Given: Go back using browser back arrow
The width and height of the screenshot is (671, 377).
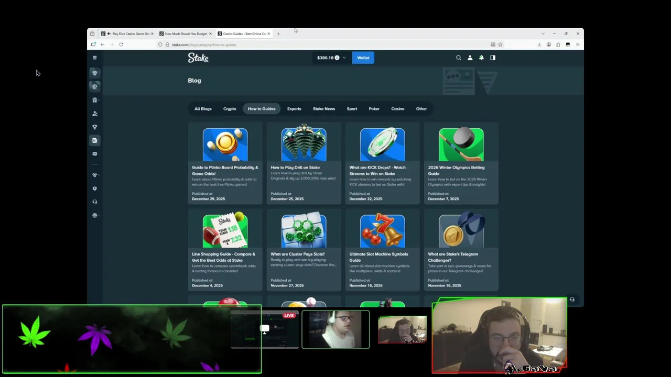Looking at the screenshot, I should pyautogui.click(x=102, y=45).
